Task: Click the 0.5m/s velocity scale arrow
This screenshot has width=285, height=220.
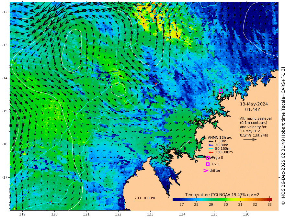Action: [x=250, y=139]
